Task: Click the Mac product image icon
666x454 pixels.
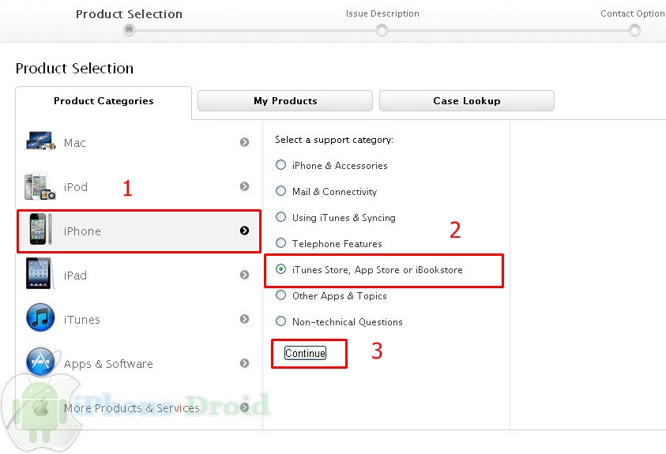Action: pos(40,141)
